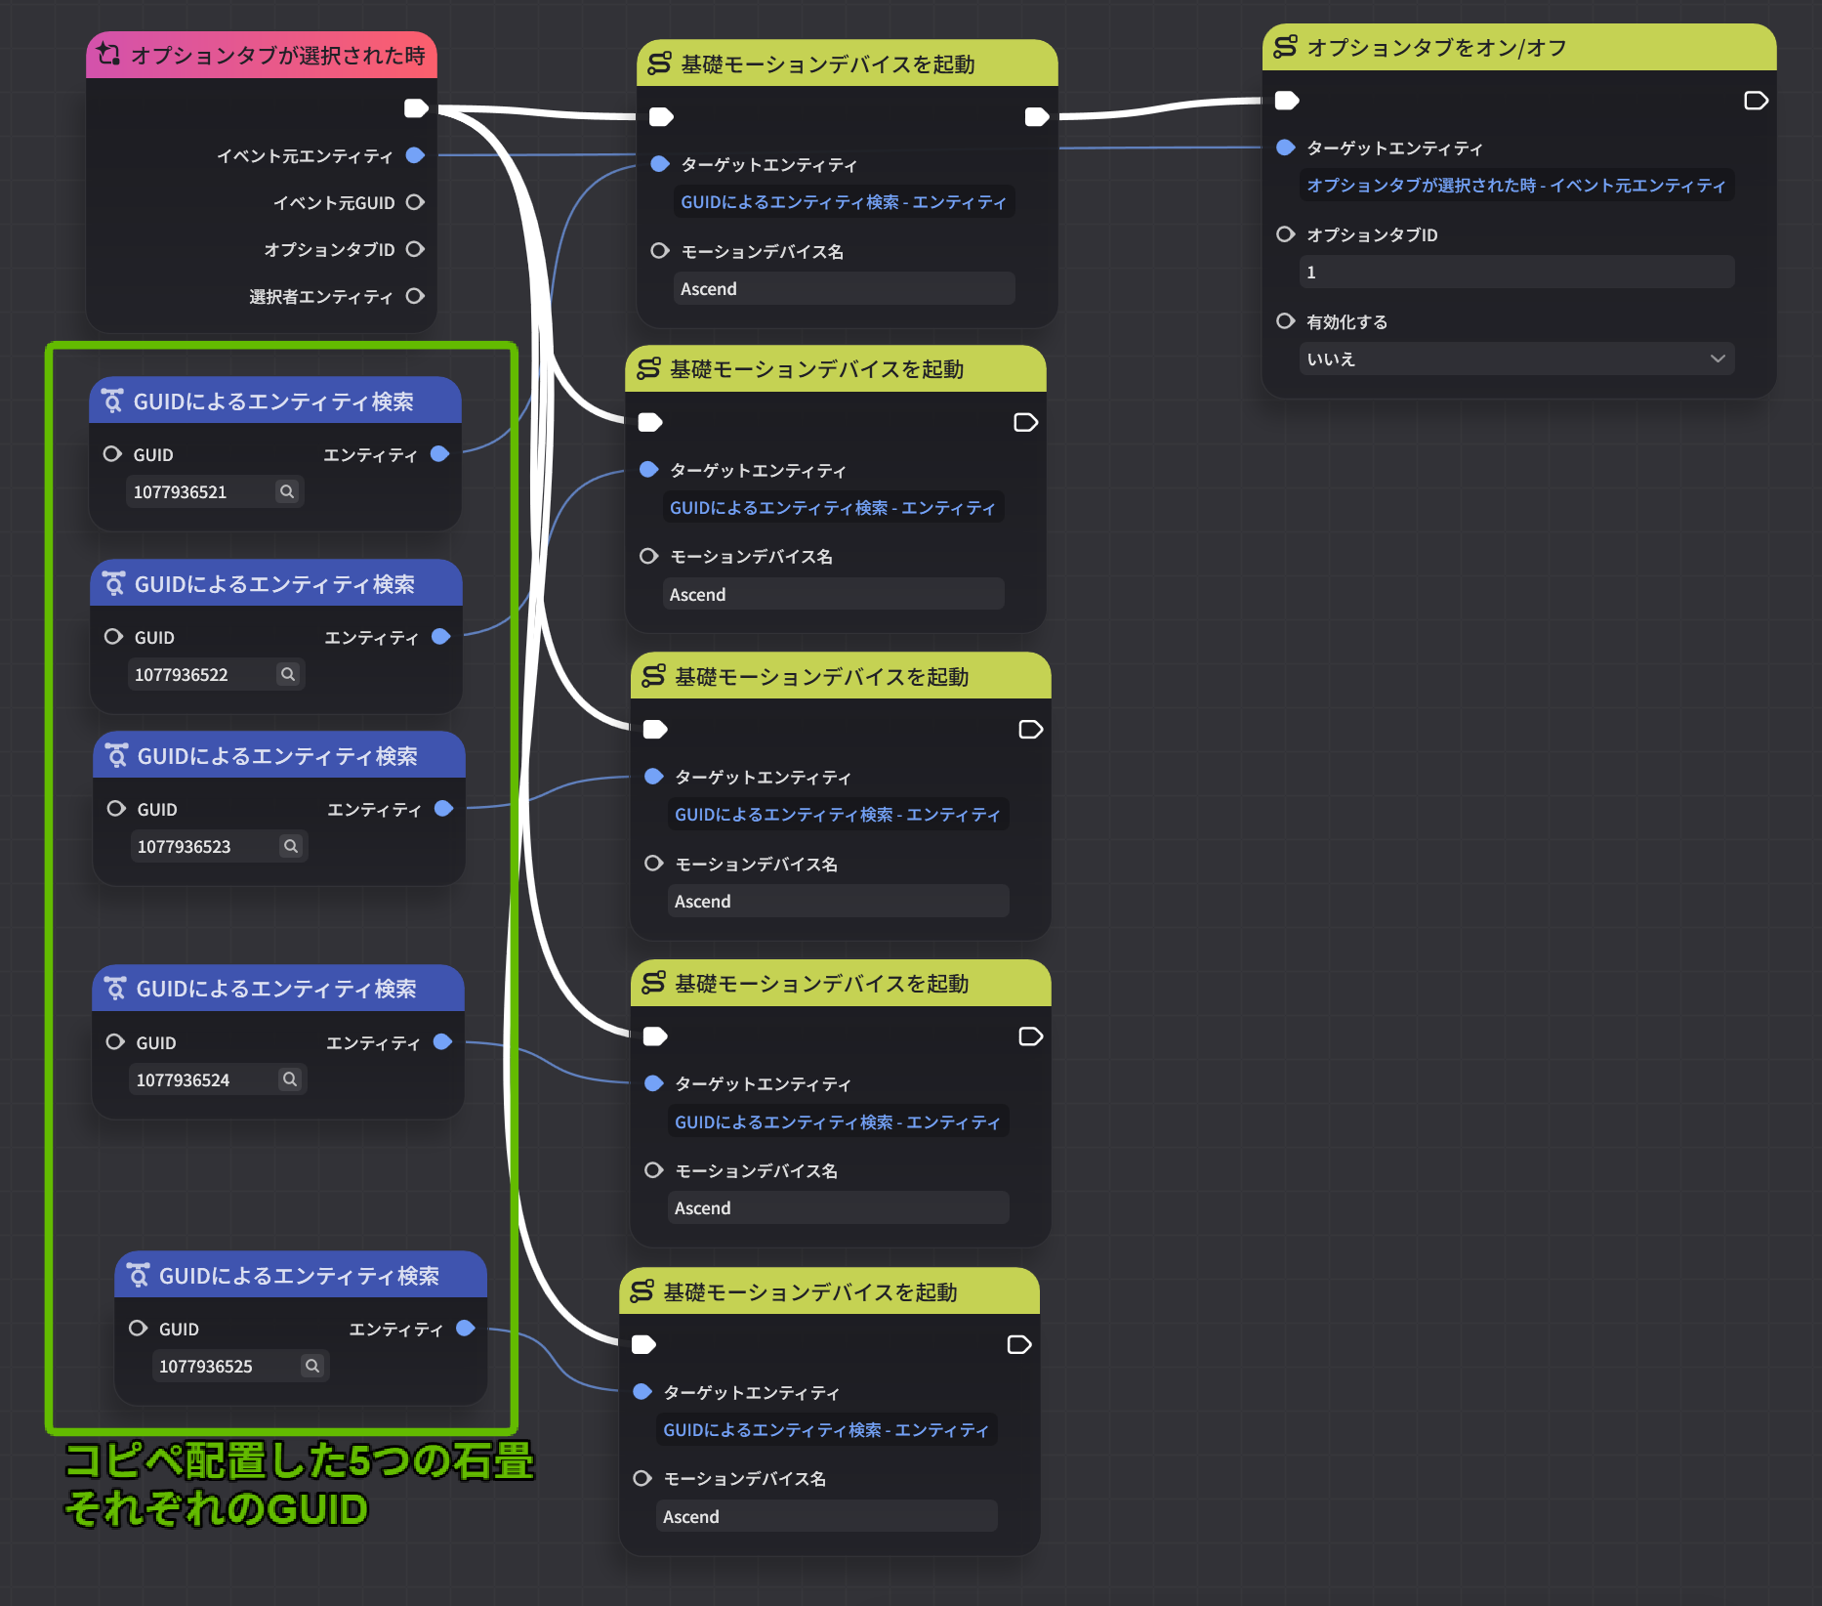Click execution output pin of オプションタブをオン/オフ node
Image resolution: width=1822 pixels, height=1606 pixels.
tap(1755, 101)
